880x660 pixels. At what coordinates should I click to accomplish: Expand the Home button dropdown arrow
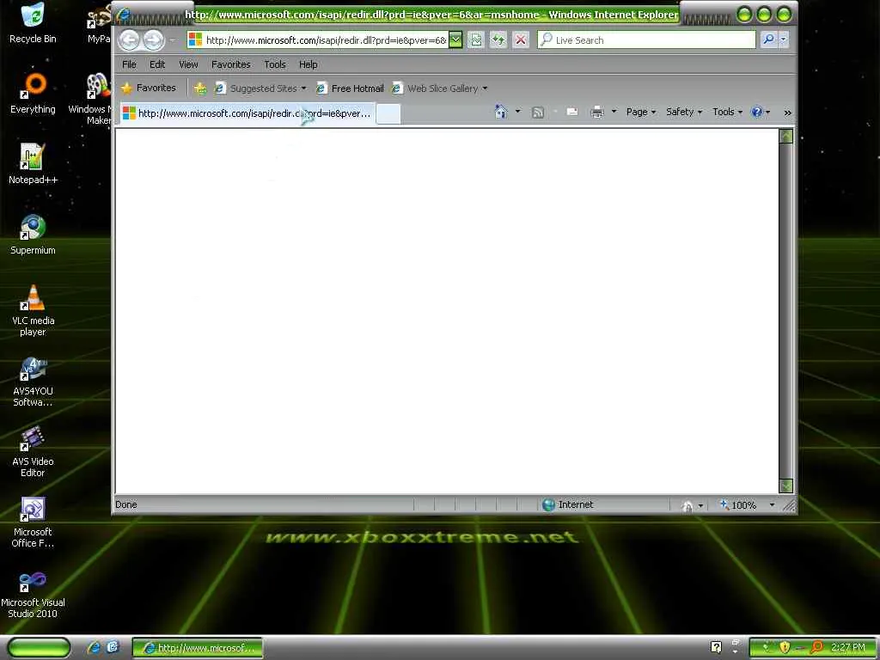pyautogui.click(x=517, y=112)
